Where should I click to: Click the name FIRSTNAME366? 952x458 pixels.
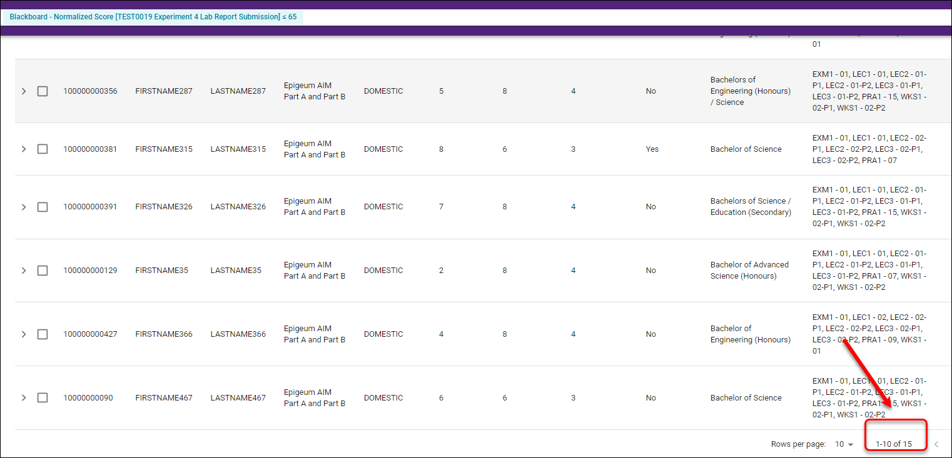[164, 334]
